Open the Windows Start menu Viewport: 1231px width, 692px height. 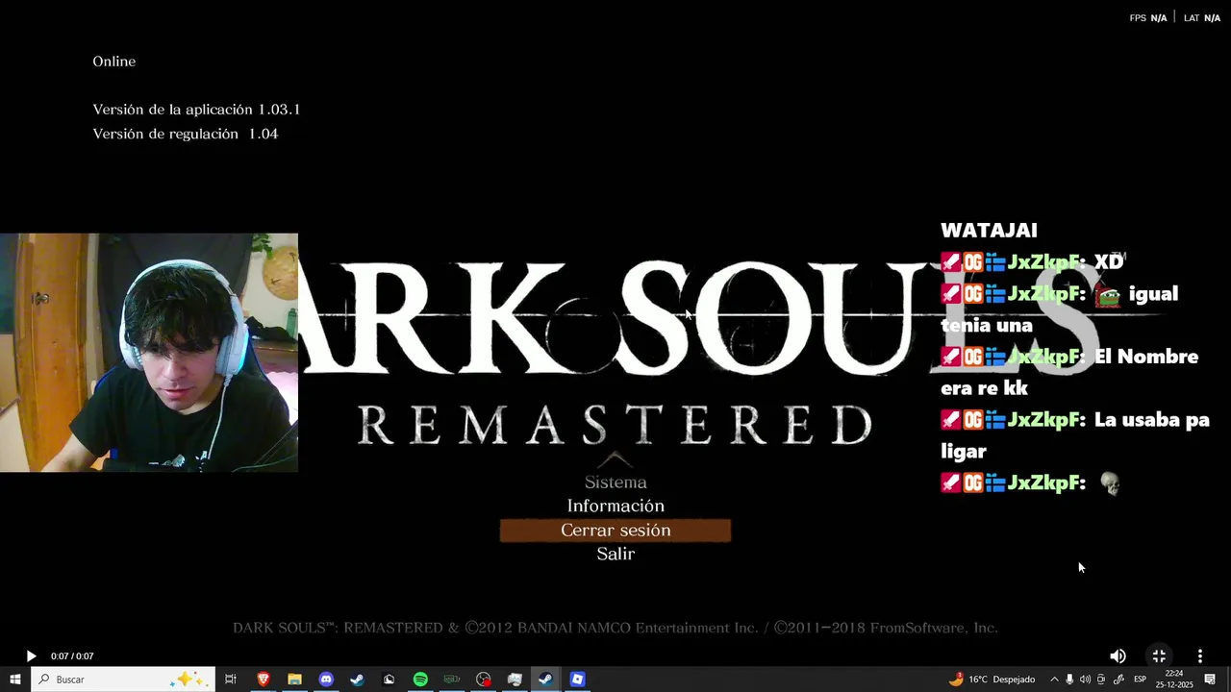(x=14, y=680)
